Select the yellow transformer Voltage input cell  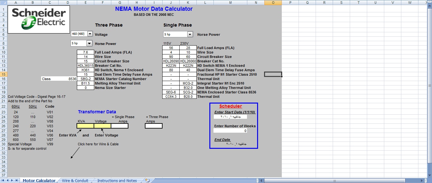(102, 126)
